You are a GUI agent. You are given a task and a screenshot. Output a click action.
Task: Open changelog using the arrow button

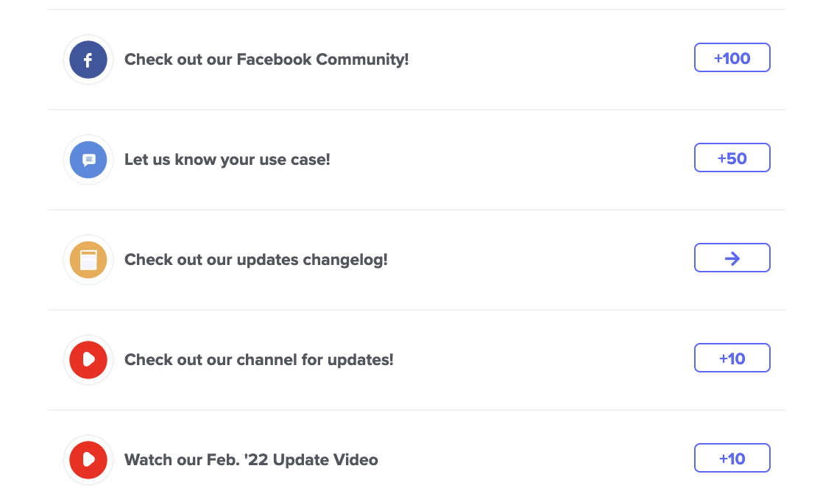732,258
